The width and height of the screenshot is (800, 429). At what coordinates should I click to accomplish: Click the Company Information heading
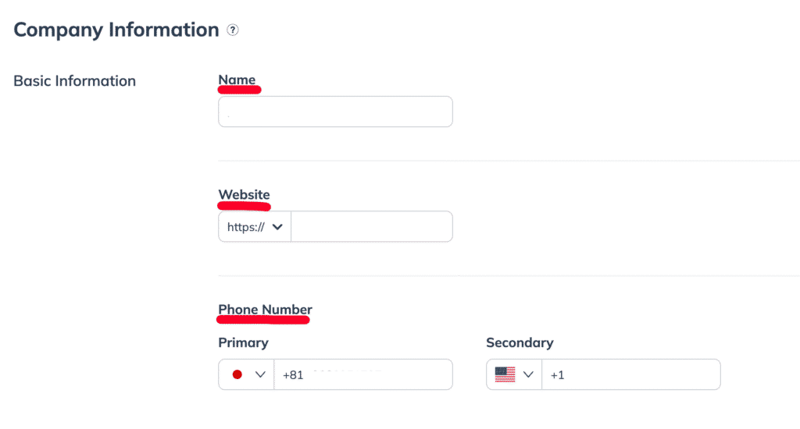(x=116, y=30)
